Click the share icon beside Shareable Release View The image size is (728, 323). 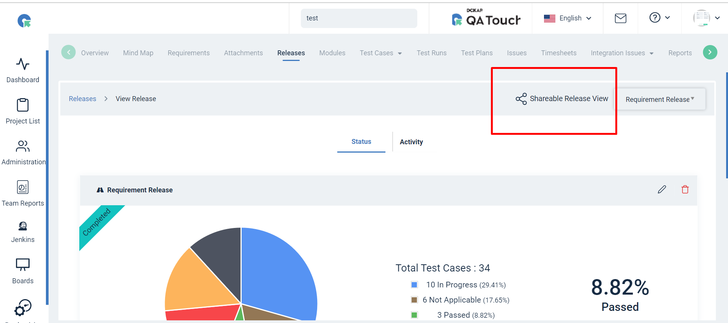coord(521,99)
